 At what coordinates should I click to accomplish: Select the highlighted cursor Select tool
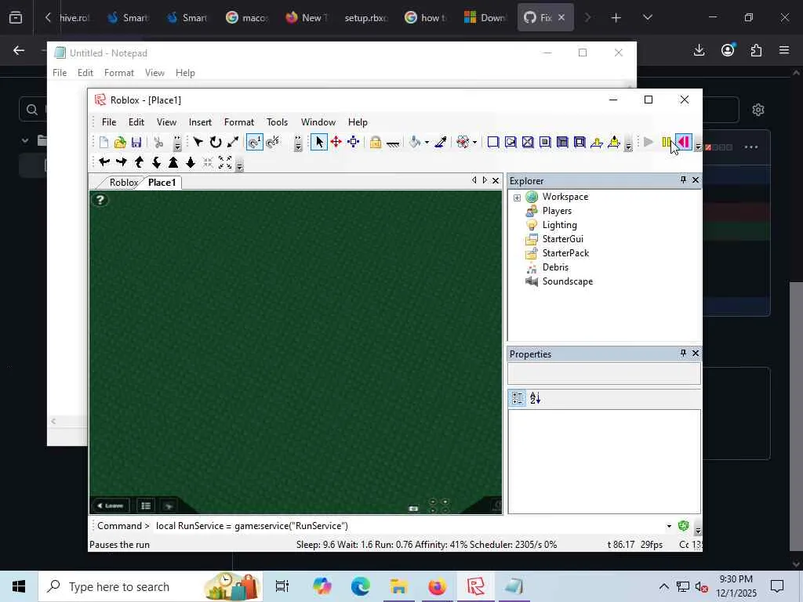click(318, 142)
